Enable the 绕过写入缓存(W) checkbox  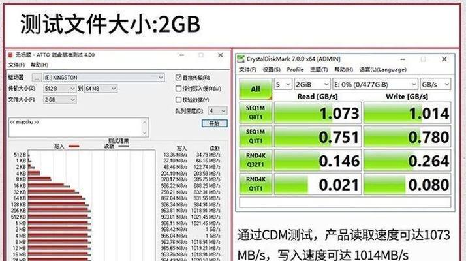(x=178, y=89)
